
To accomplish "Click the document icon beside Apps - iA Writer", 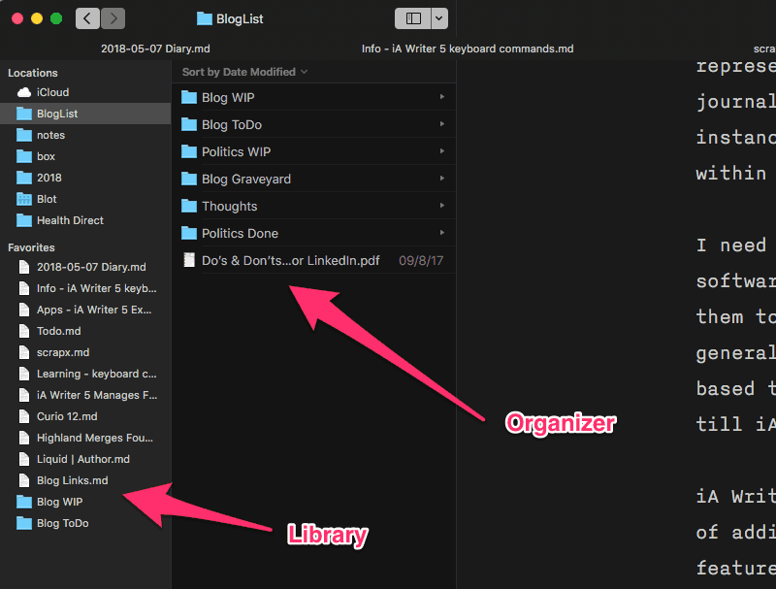I will tap(24, 310).
